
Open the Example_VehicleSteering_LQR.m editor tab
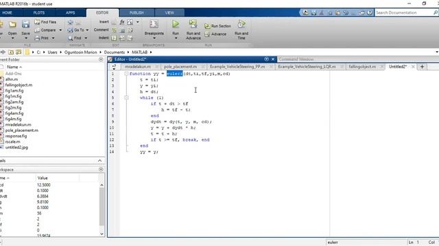307,67
